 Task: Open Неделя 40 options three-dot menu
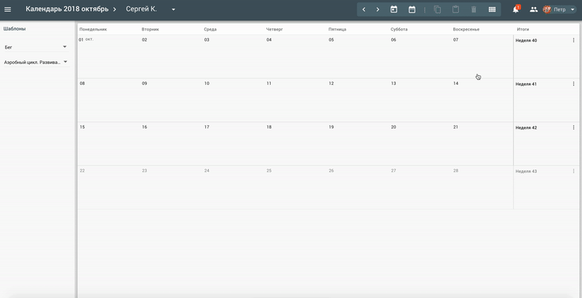click(x=573, y=41)
